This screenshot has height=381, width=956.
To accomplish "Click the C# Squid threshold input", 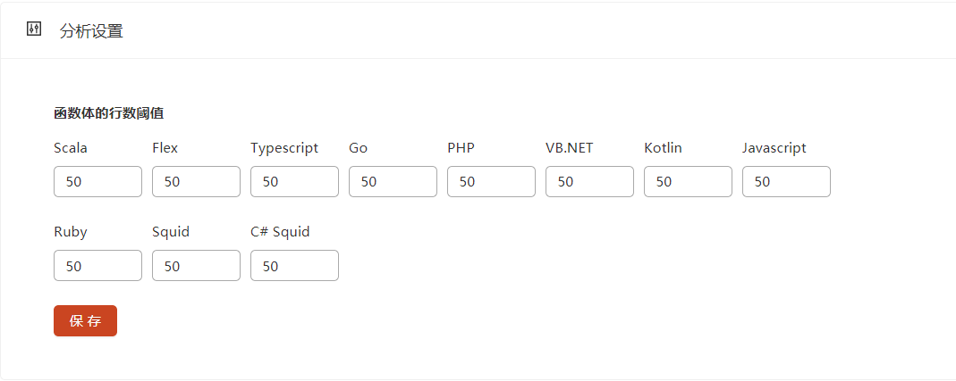I will point(294,265).
